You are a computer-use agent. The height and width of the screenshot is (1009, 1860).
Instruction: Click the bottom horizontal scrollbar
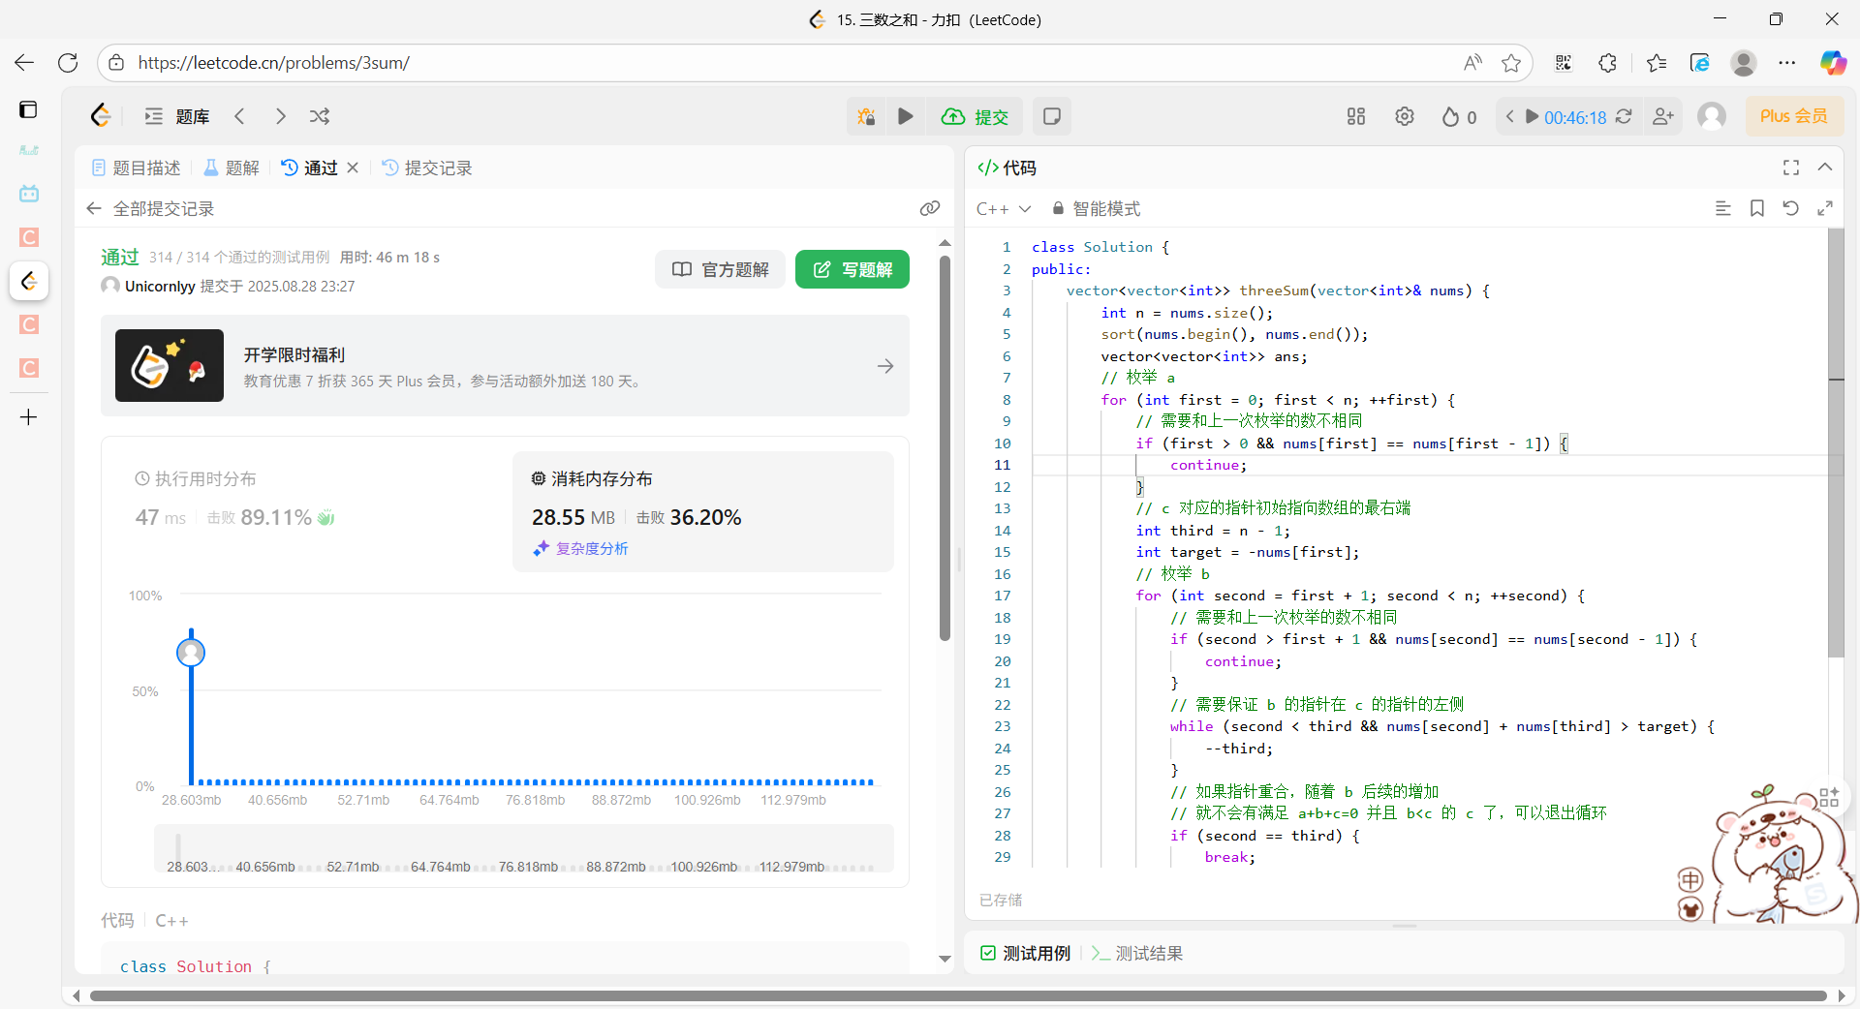click(x=958, y=995)
